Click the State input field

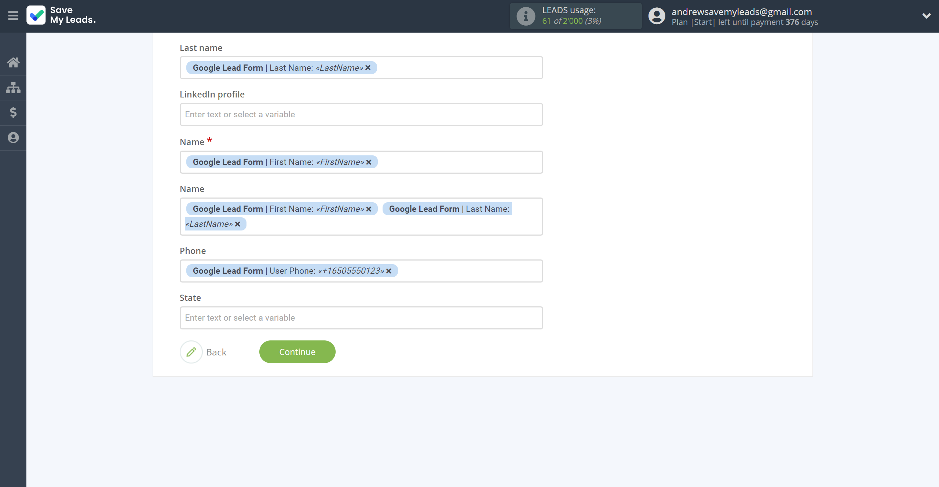(361, 318)
